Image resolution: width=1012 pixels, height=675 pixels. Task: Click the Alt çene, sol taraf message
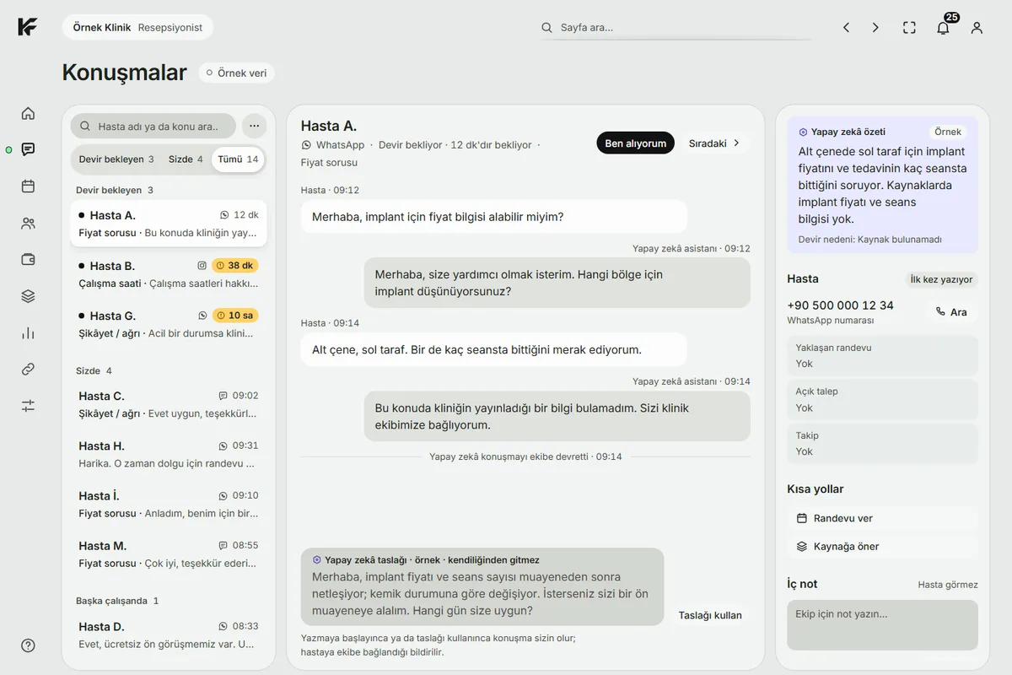(494, 349)
